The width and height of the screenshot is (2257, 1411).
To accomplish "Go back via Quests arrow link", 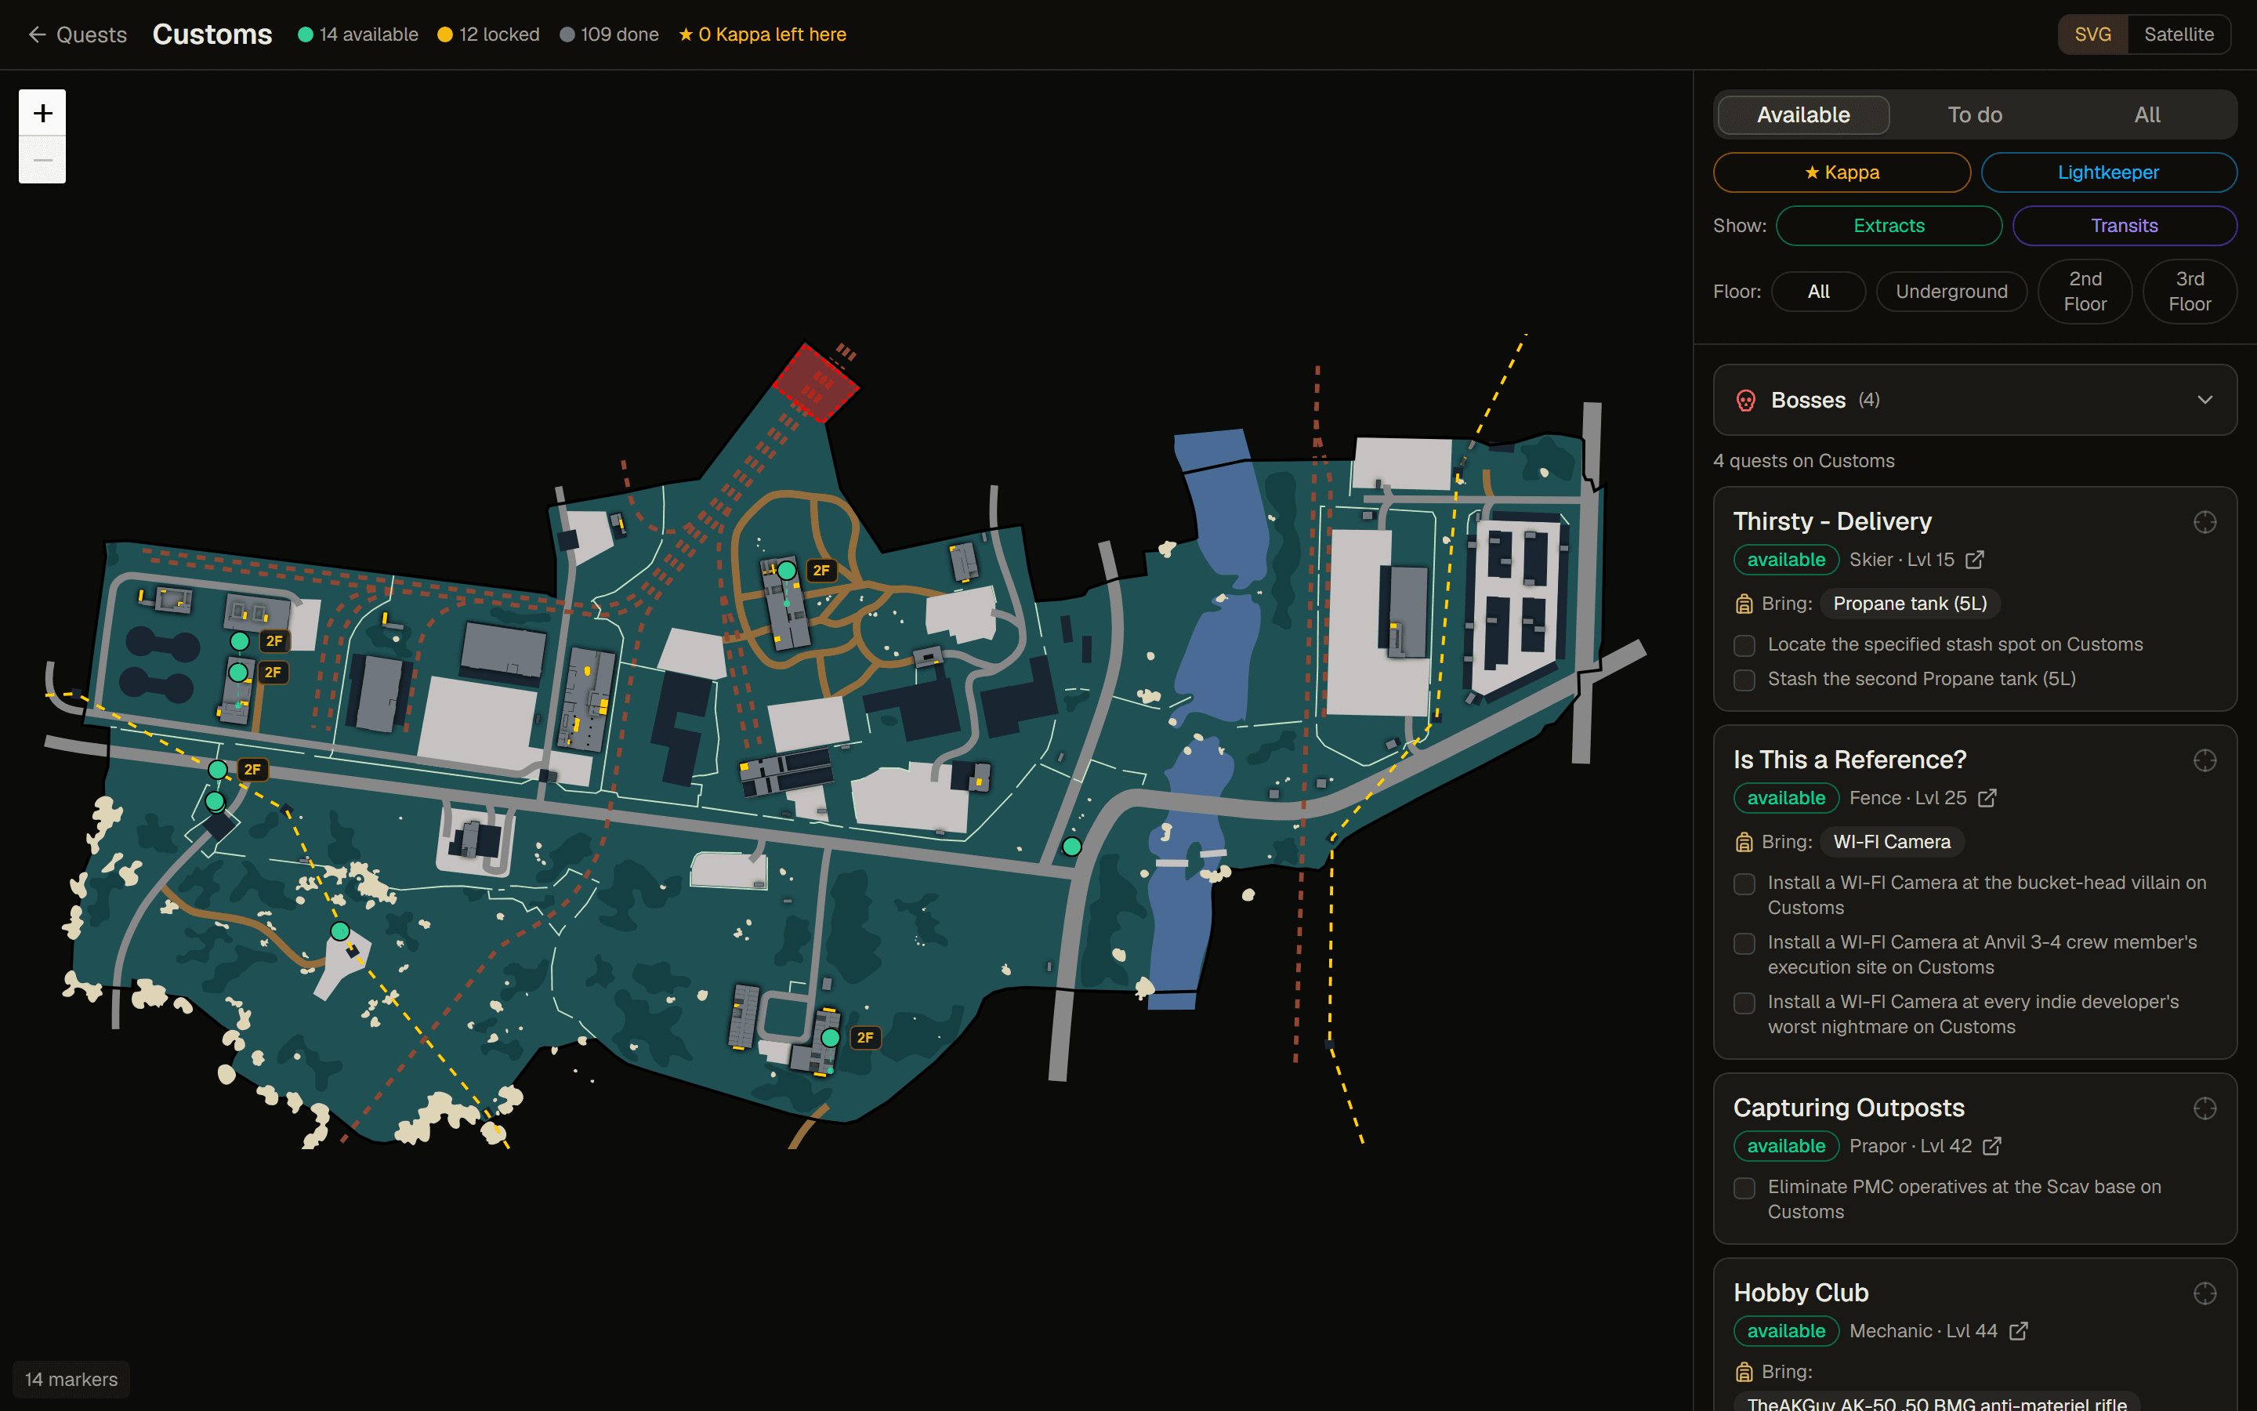I will pos(78,34).
